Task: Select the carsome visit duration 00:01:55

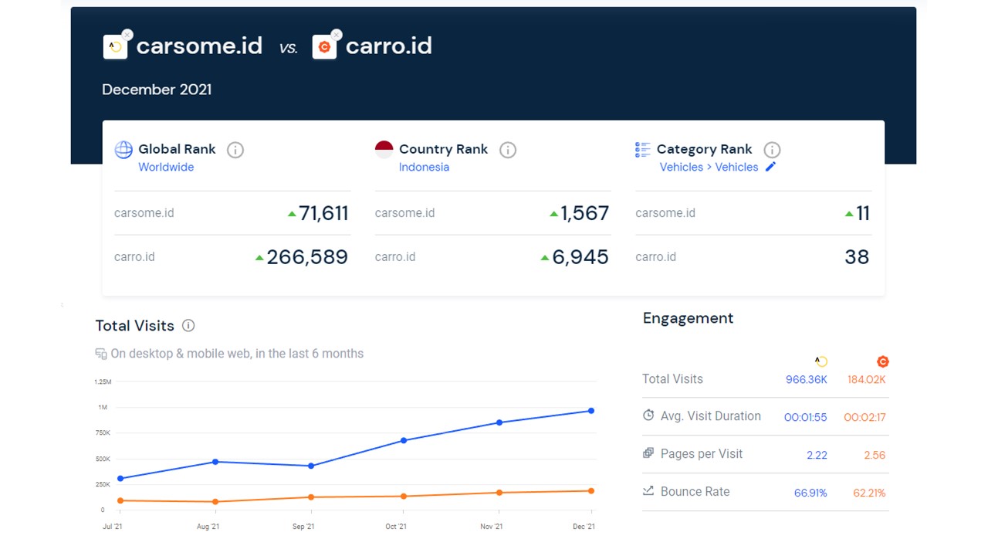Action: pos(806,417)
